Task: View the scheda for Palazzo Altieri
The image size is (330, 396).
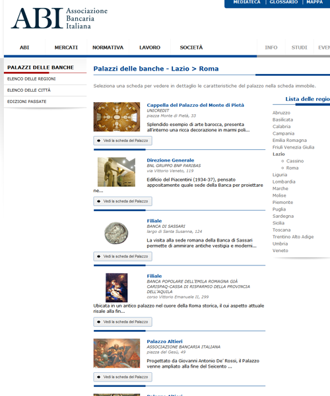Action: 123,377
